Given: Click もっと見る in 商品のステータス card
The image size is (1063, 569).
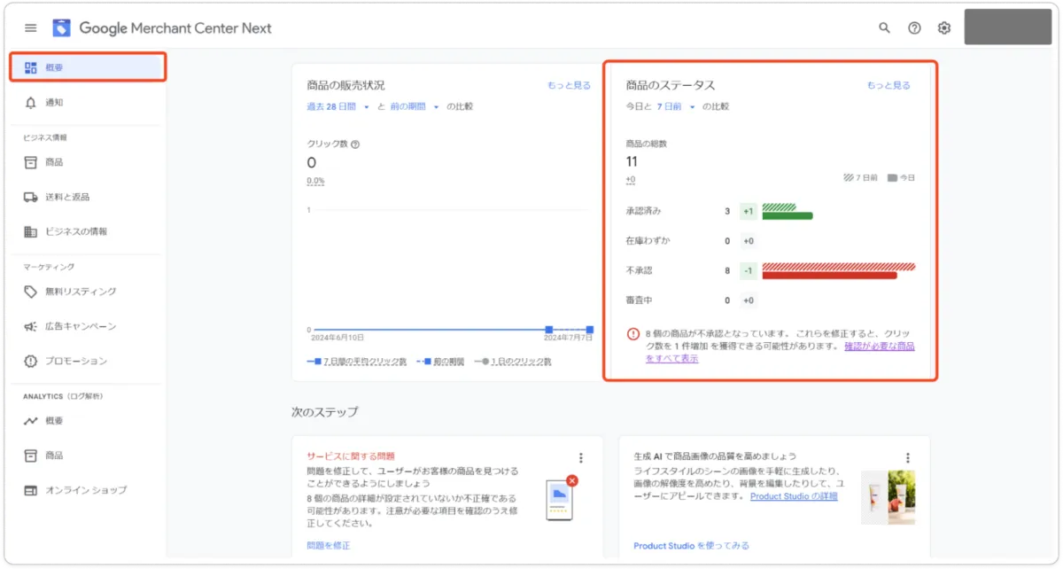Looking at the screenshot, I should point(888,85).
